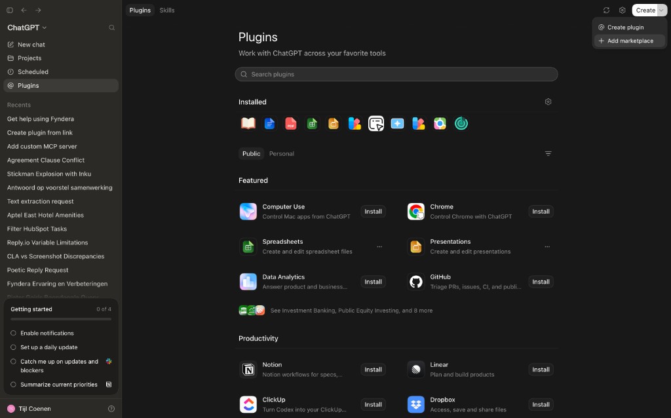
Task: Check off Set up a daily update
Action: pyautogui.click(x=13, y=347)
